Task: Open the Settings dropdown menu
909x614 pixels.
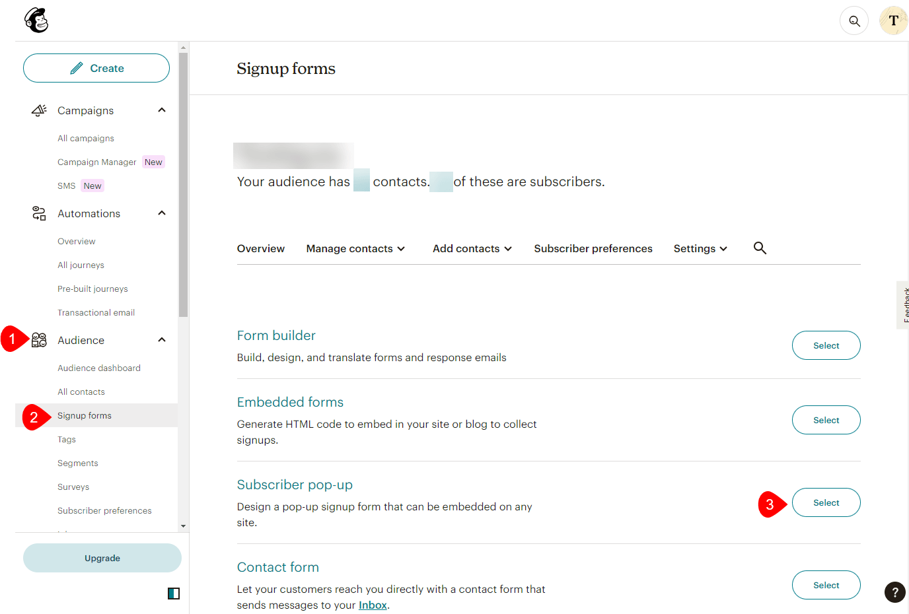Action: tap(700, 249)
